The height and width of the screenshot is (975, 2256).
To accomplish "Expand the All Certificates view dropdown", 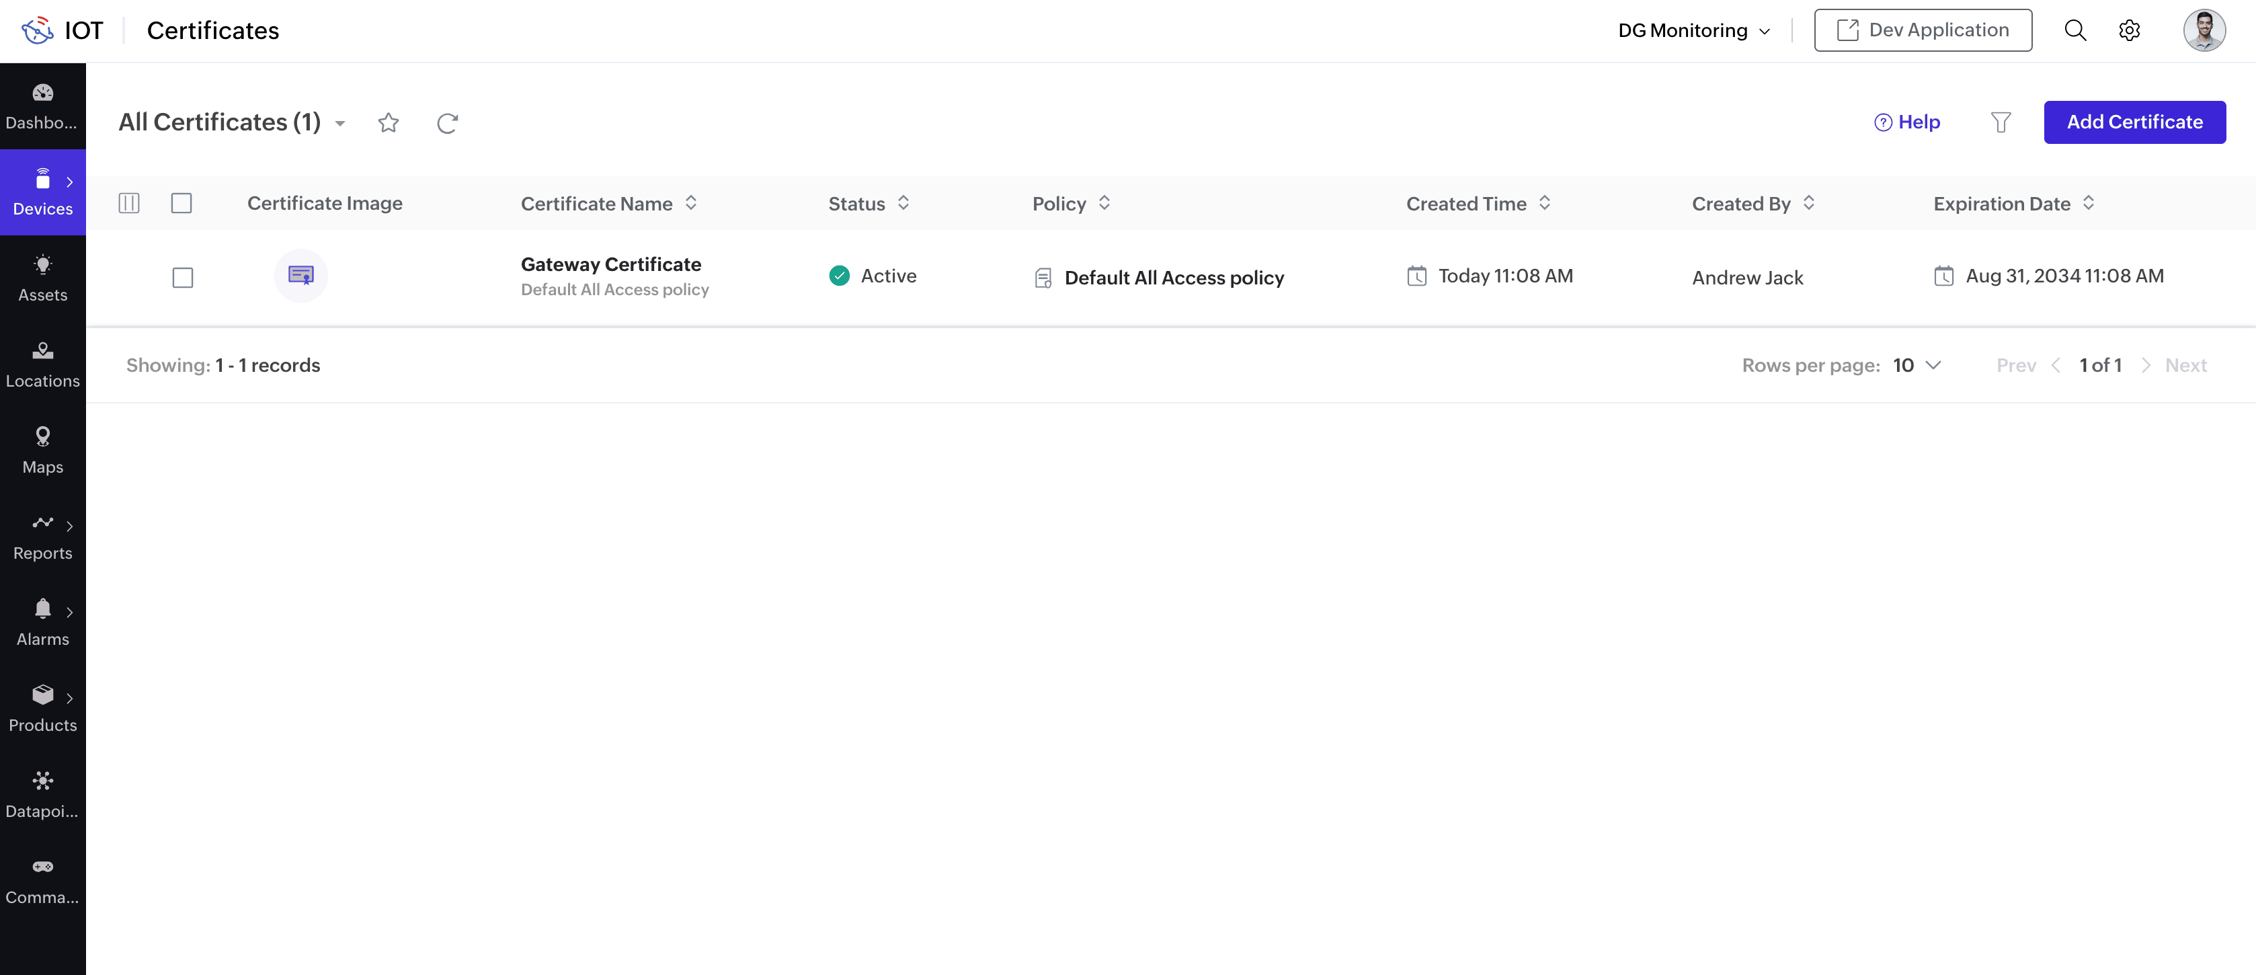I will tap(339, 124).
